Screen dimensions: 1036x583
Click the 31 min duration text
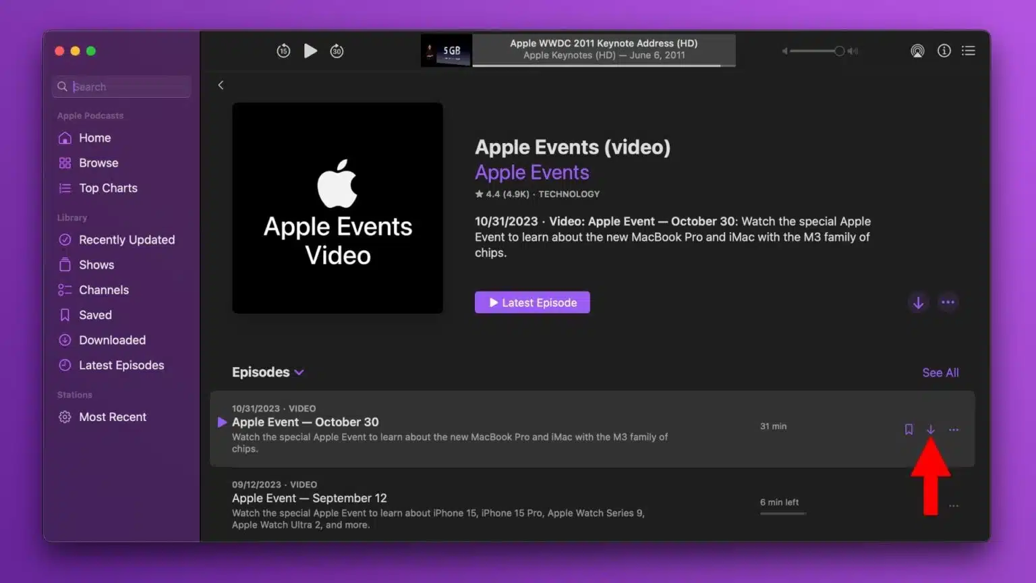pos(773,426)
